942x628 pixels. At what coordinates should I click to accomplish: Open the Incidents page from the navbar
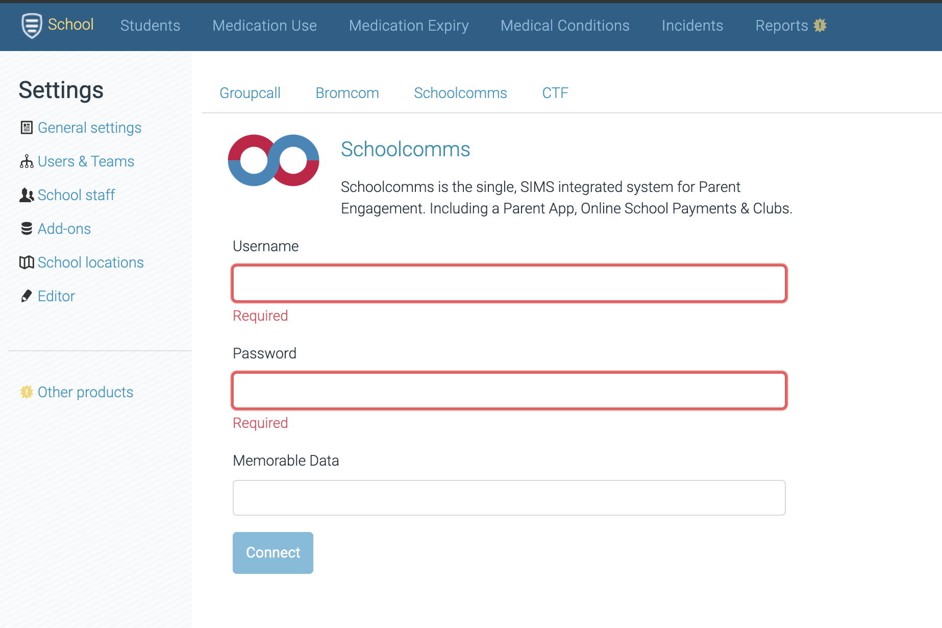[692, 26]
